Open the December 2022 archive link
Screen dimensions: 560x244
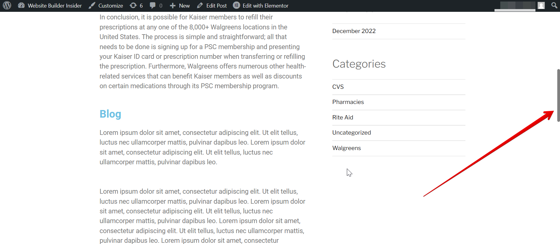(354, 31)
